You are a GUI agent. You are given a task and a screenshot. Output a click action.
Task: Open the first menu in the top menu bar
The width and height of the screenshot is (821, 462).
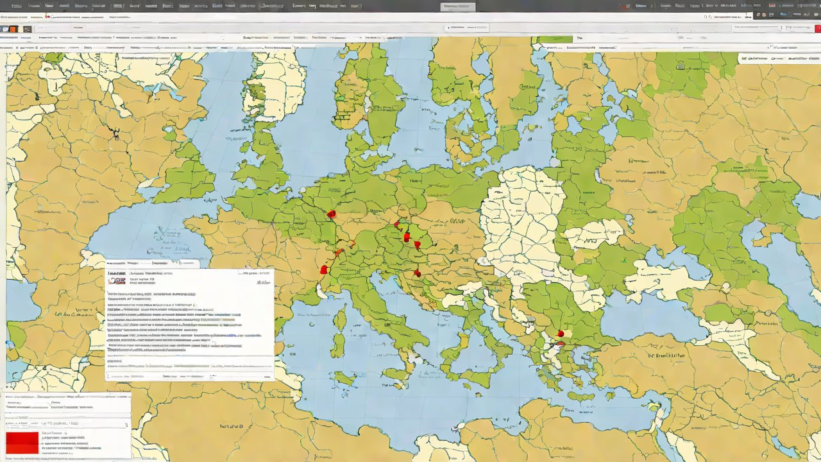[16, 6]
